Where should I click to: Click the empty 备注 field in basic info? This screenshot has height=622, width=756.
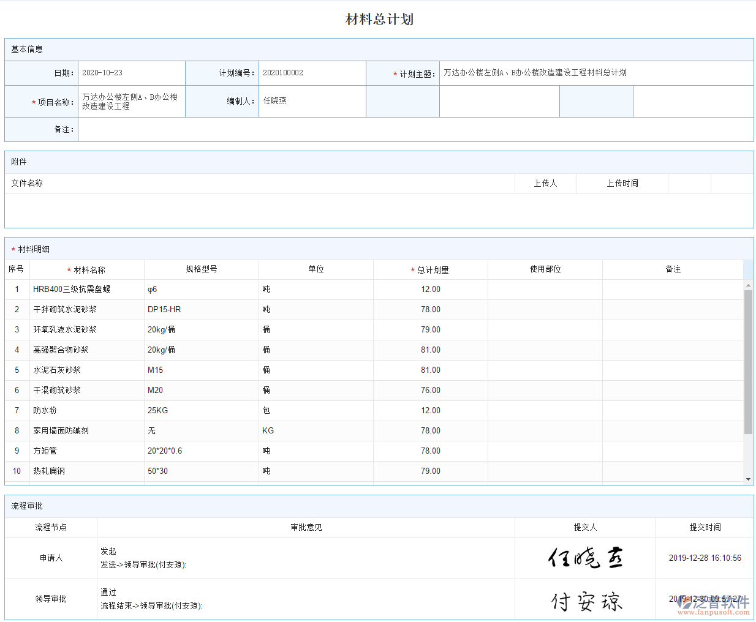[x=415, y=130]
